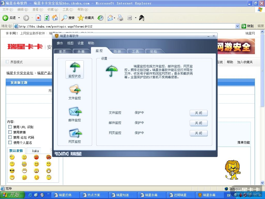
Task: Select the 监控状态 umbrella icon
Action: [x=75, y=69]
